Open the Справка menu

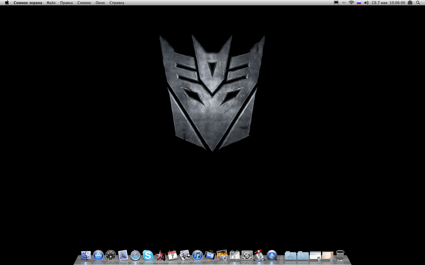[117, 3]
